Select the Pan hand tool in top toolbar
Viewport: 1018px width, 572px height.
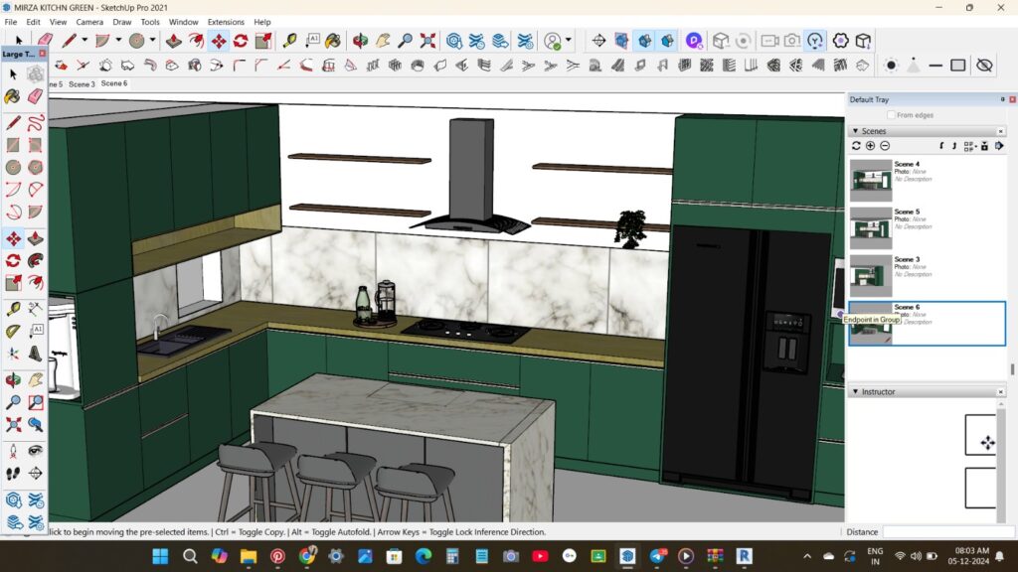383,40
